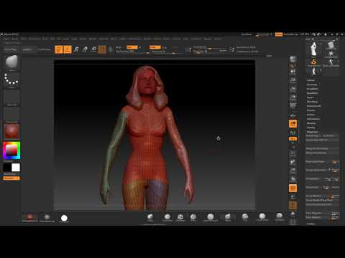The height and width of the screenshot is (258, 345).
Task: Toggle the orange Local symmetry-center button
Action: point(293,124)
